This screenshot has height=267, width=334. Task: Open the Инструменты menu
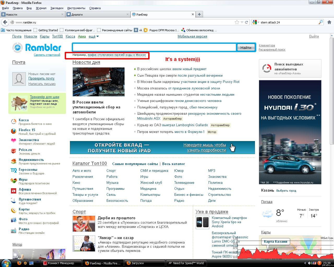pos(76,8)
